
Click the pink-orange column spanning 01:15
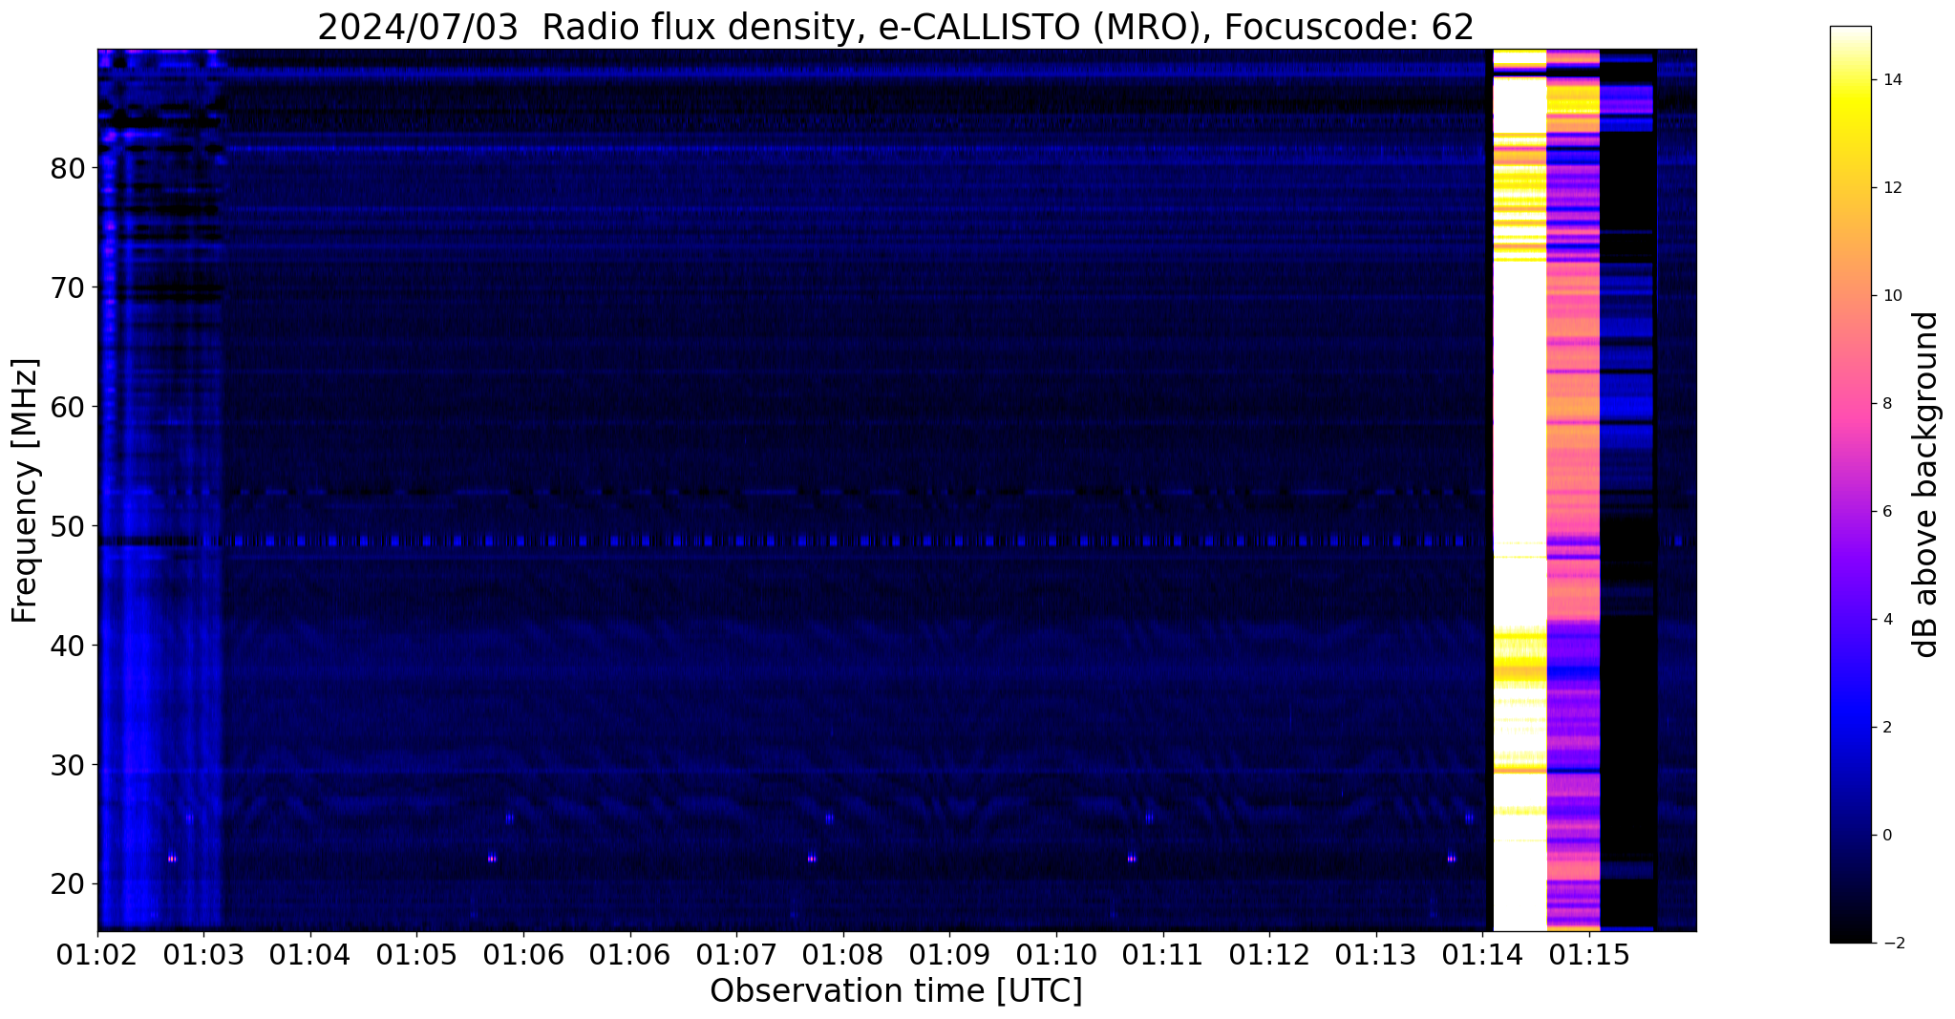point(1573,490)
